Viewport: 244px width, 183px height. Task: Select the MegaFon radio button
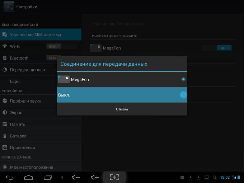[x=183, y=79]
